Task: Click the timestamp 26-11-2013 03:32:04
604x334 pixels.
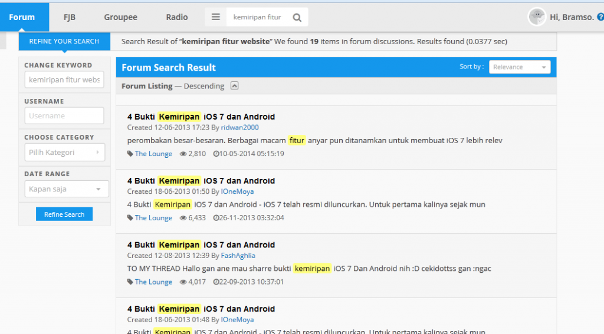Action: [x=251, y=218]
